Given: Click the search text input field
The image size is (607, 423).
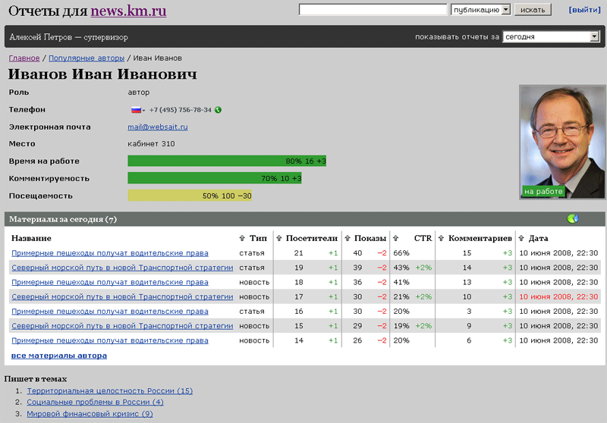Looking at the screenshot, I should click(373, 10).
